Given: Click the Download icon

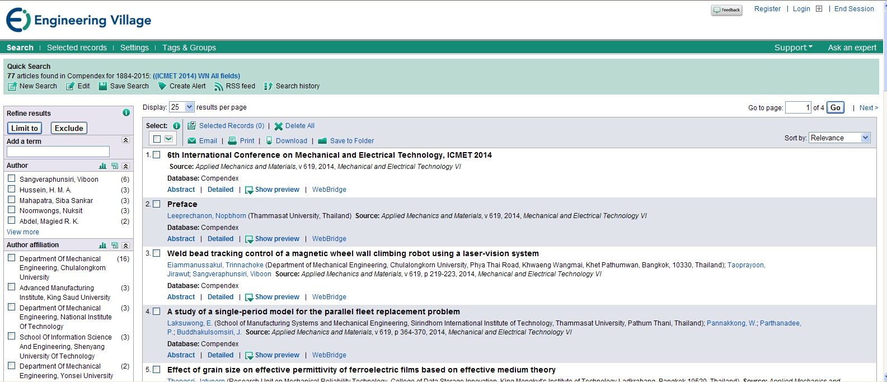Looking at the screenshot, I should pos(269,141).
